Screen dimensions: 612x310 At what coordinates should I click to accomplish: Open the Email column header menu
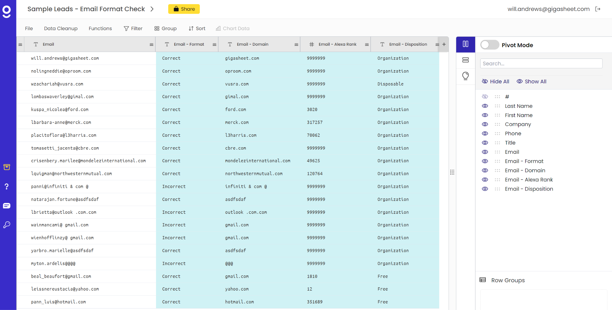[x=152, y=44]
